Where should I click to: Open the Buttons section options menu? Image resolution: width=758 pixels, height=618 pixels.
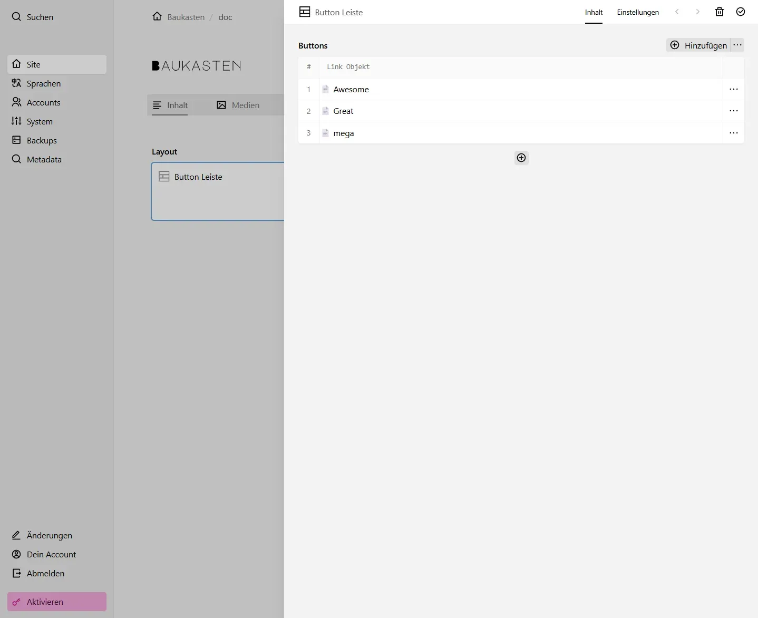point(737,45)
